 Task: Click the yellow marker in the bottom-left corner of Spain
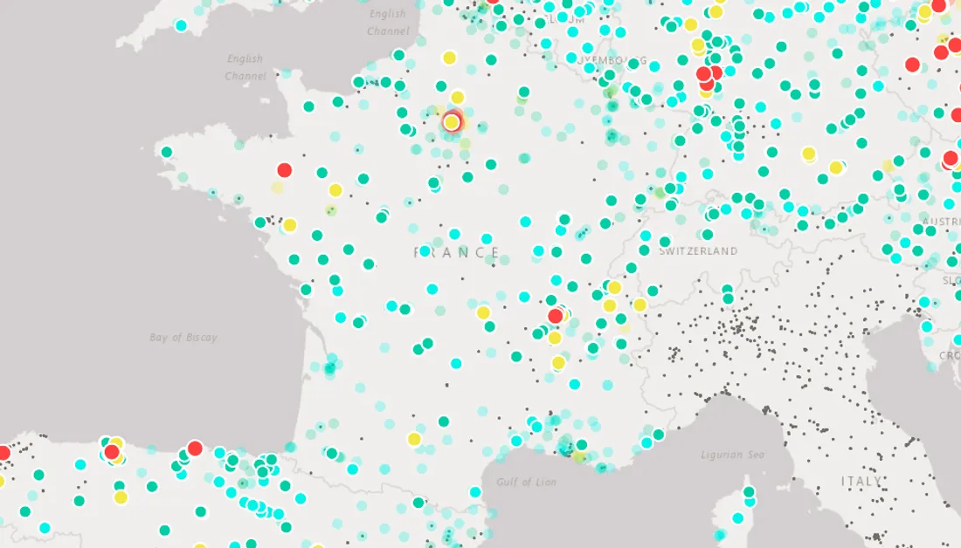click(x=121, y=497)
